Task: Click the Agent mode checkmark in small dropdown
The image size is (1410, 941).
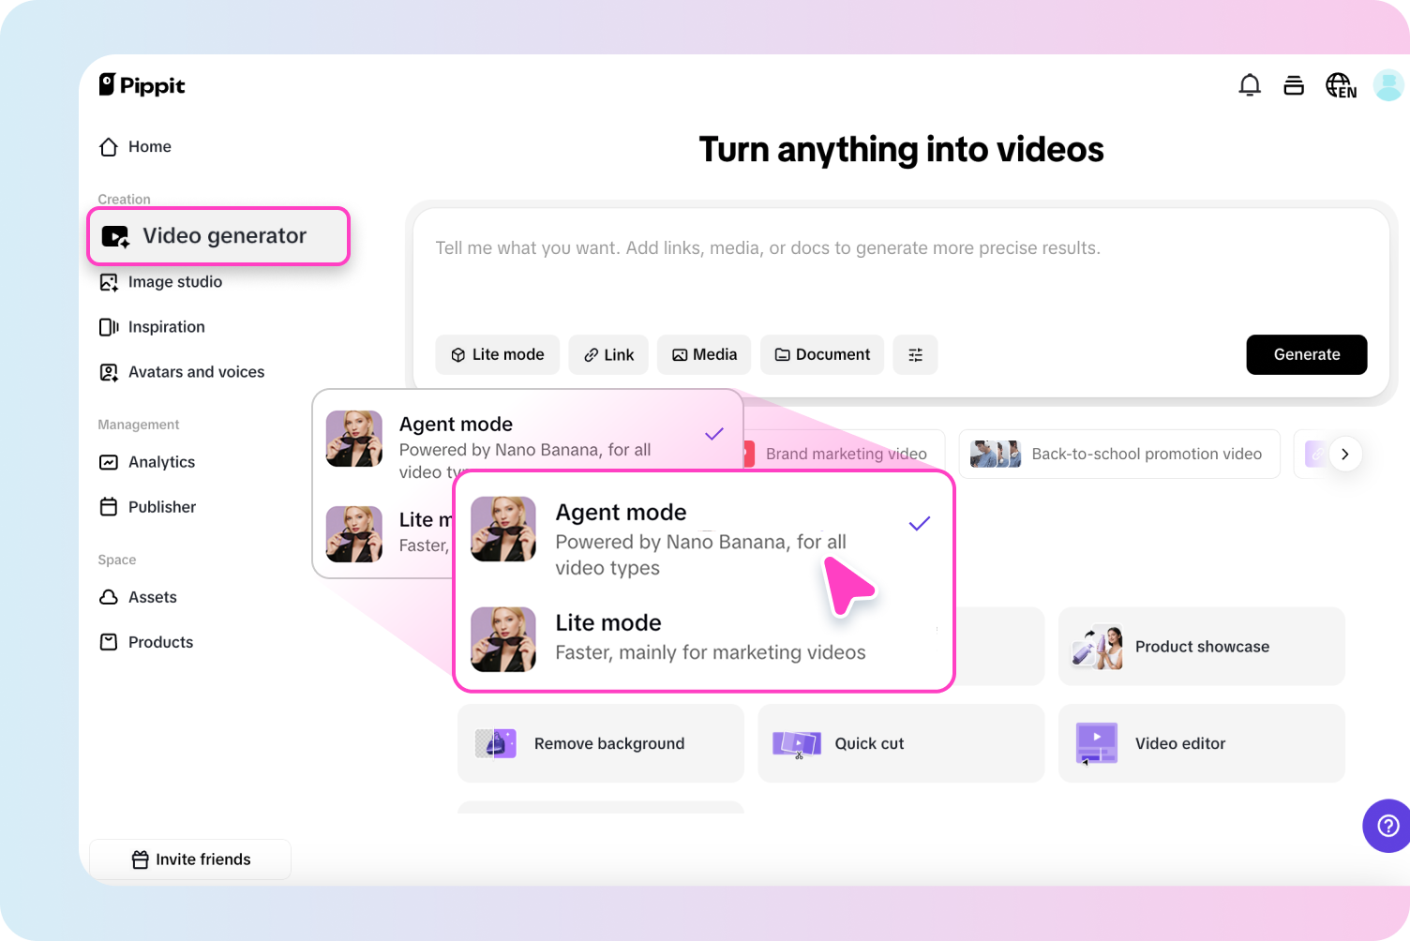Action: coord(714,434)
